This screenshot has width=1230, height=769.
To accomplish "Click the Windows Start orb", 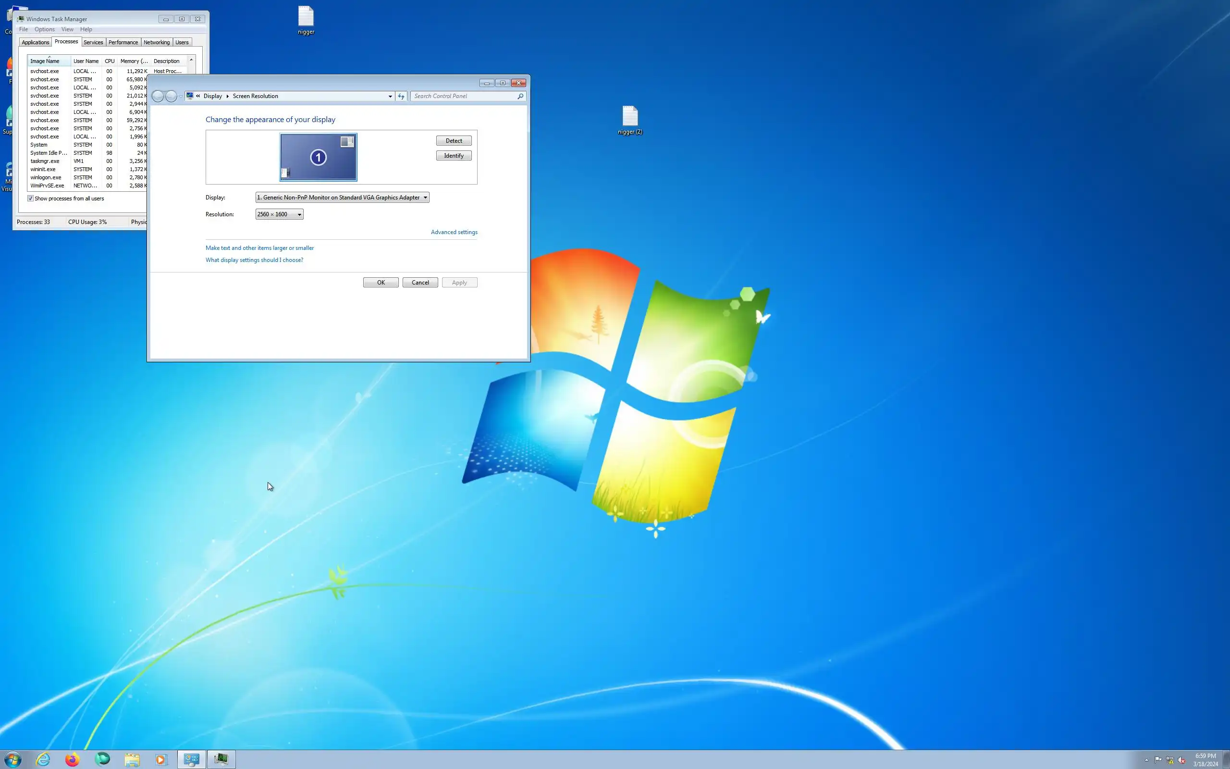I will [x=12, y=759].
